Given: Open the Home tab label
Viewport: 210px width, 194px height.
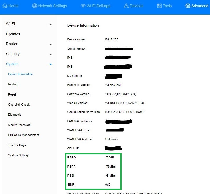Looking at the screenshot, I should (x=13, y=6).
